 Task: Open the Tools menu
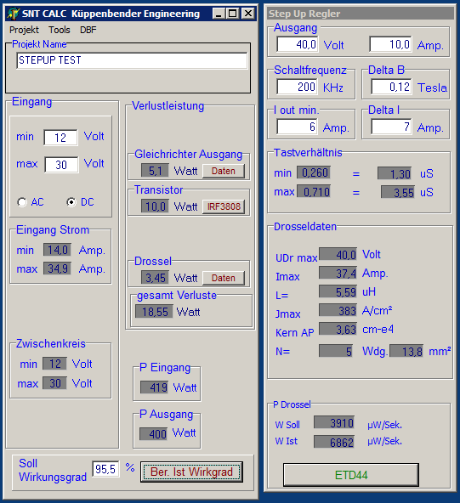[x=60, y=30]
